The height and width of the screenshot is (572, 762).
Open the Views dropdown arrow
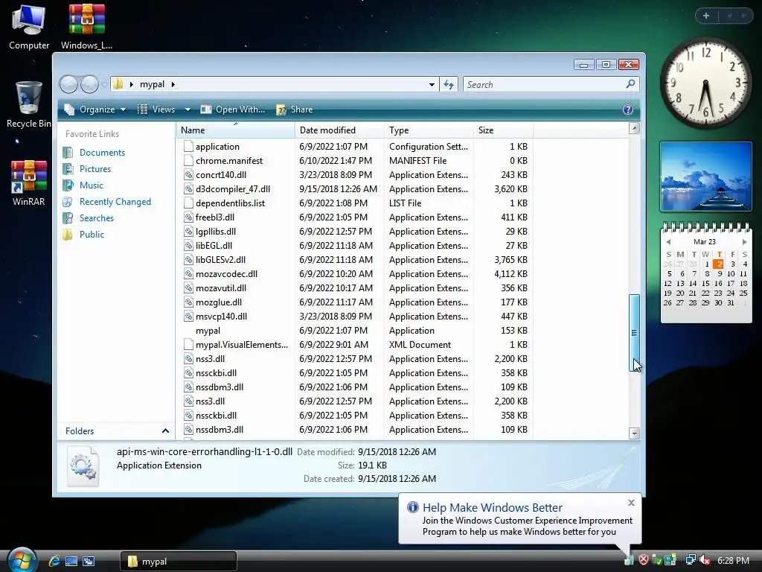(188, 109)
